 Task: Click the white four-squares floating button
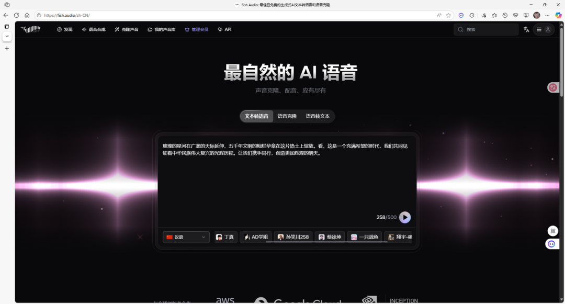tap(553, 231)
